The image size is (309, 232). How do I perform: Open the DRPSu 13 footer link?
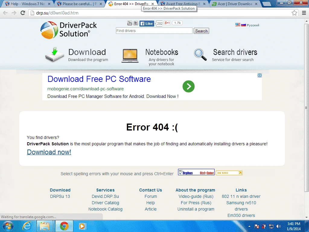[60, 196]
